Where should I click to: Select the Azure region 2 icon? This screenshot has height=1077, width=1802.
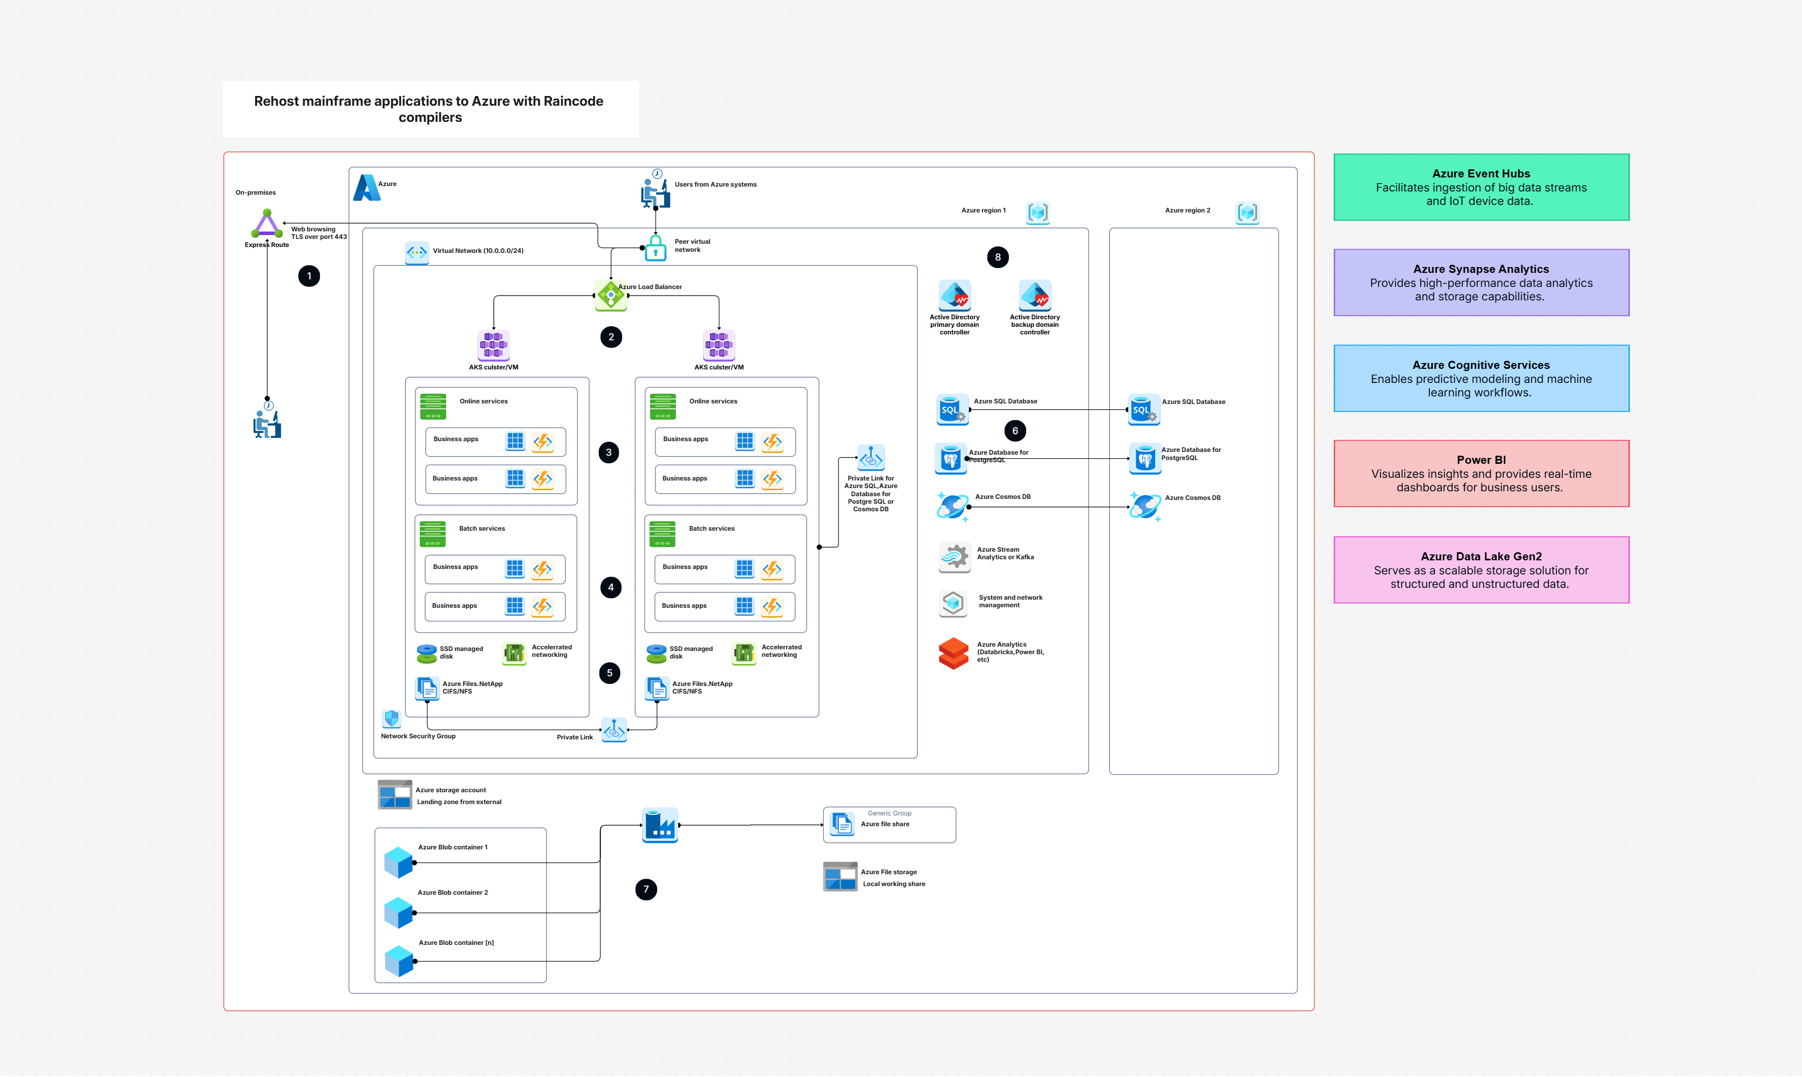1247,212
